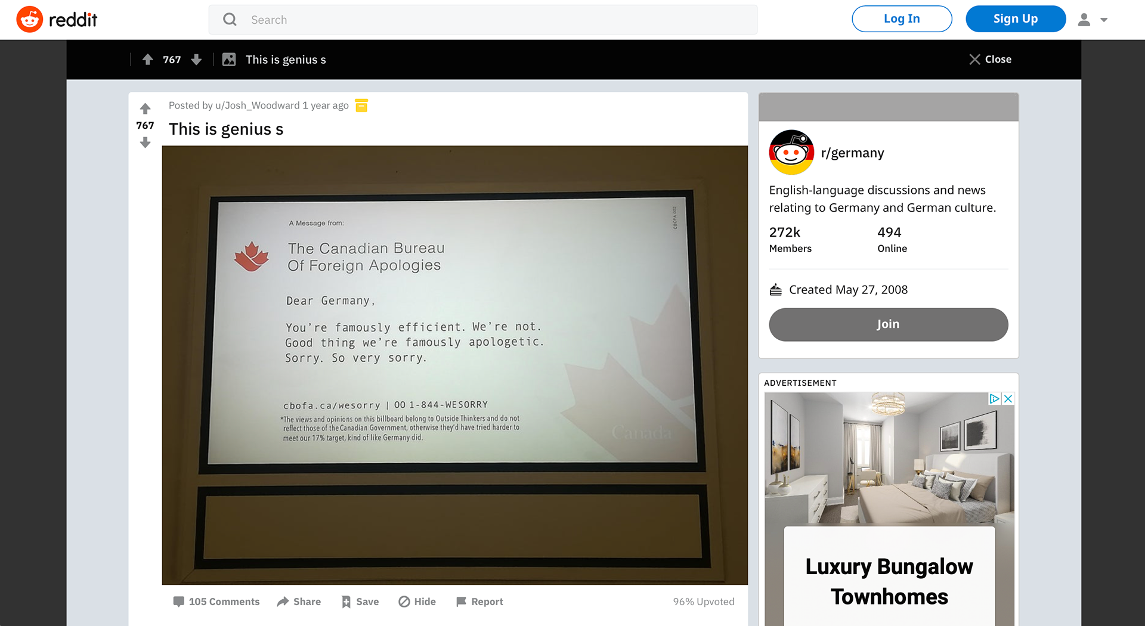Upvote the post beside the title
Screen dimensions: 1145x626
(x=145, y=109)
